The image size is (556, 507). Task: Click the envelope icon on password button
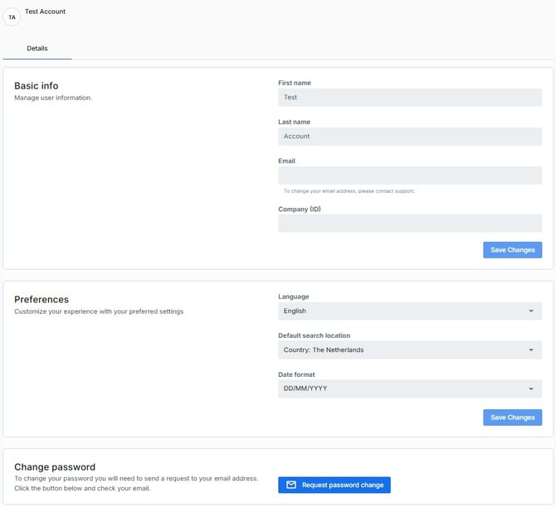point(291,485)
